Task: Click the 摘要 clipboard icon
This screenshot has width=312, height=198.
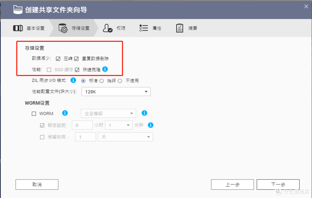Action: click(x=180, y=28)
